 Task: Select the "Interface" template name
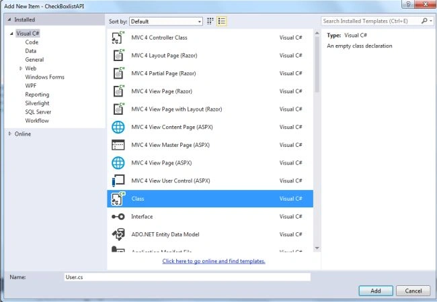[142, 217]
